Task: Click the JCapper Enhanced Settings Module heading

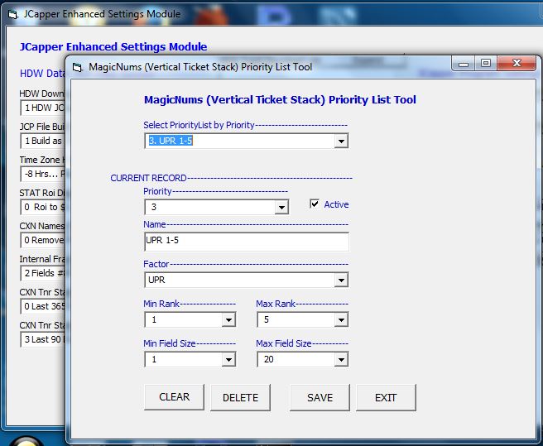Action: coord(113,46)
